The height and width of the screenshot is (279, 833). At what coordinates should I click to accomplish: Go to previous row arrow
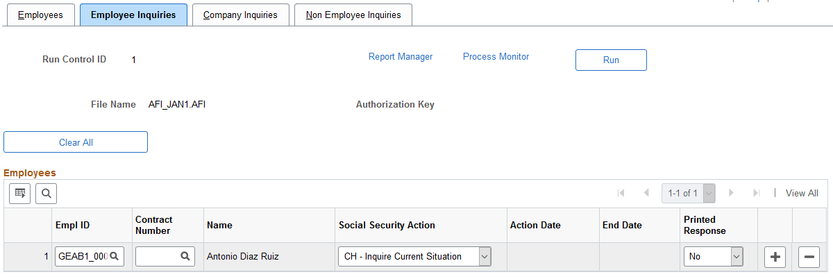[646, 193]
